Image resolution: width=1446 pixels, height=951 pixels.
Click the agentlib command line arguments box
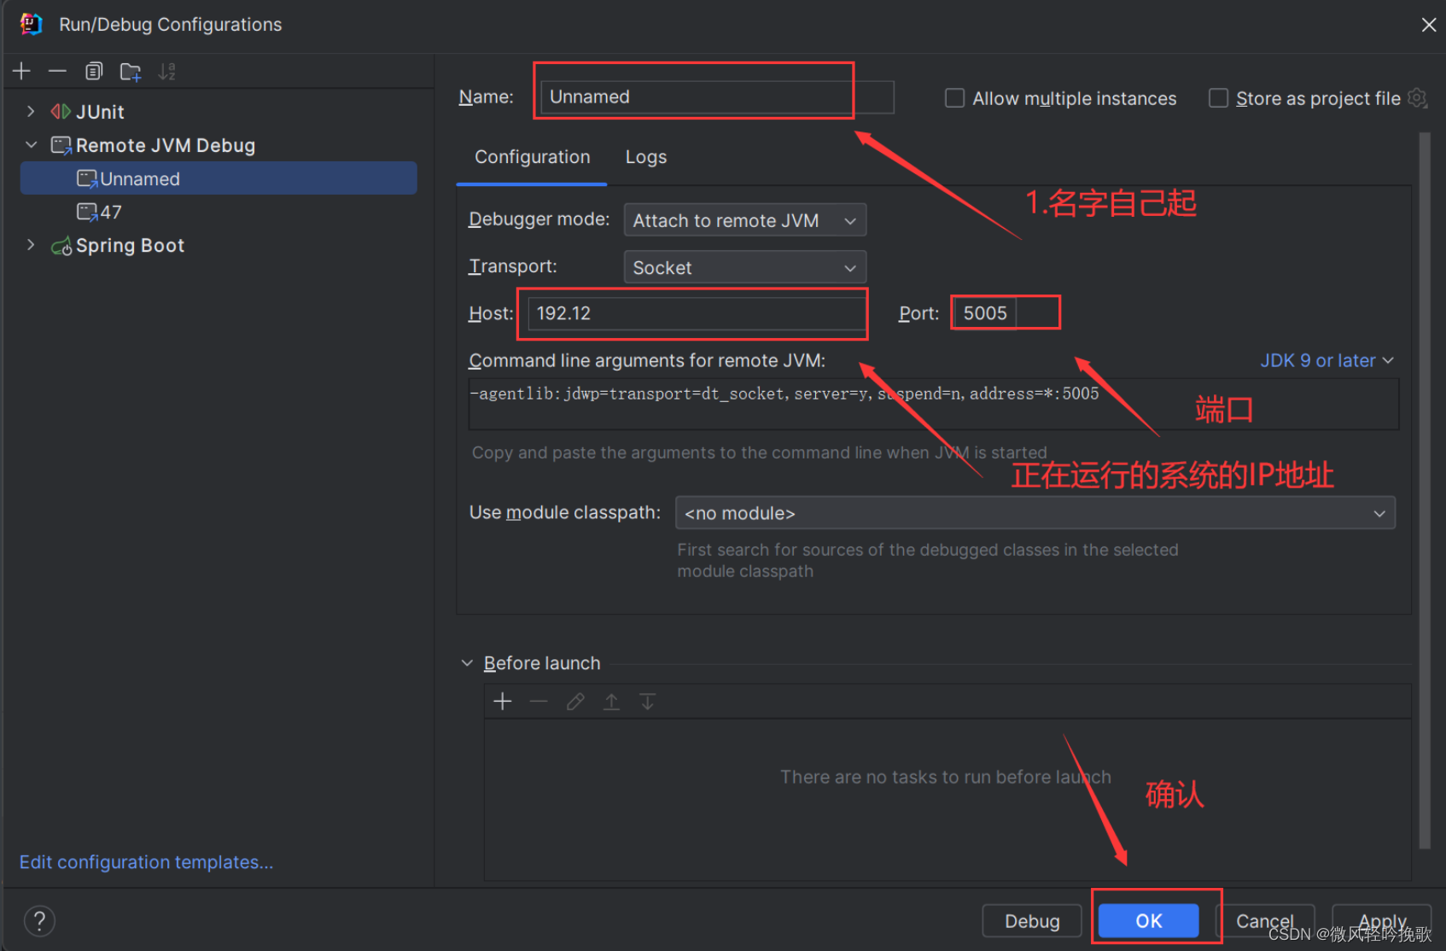(x=934, y=404)
